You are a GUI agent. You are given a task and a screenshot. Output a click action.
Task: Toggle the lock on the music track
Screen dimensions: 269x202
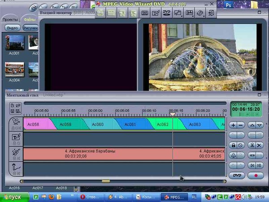14,158
